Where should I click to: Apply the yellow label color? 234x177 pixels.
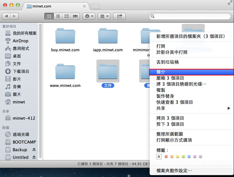178,156
